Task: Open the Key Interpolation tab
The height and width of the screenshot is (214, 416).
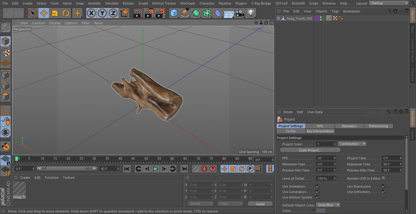Action: click(x=320, y=131)
